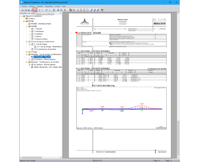Click the zoom in magnifier icon
This screenshot has width=199, height=162.
(x=58, y=10)
